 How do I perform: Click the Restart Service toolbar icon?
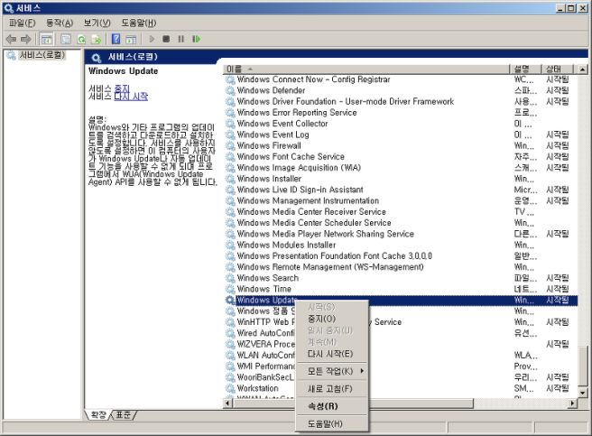pos(197,39)
